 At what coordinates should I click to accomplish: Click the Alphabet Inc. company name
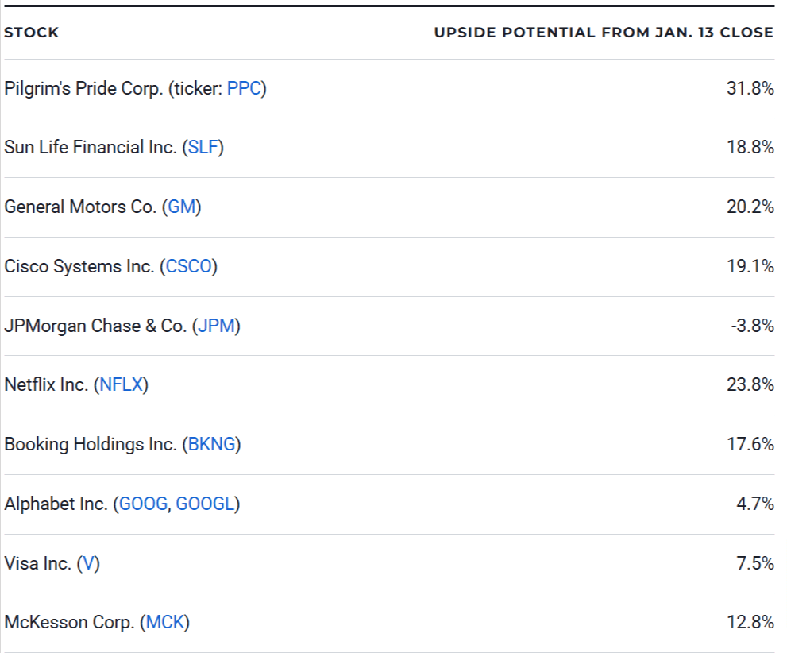(56, 504)
